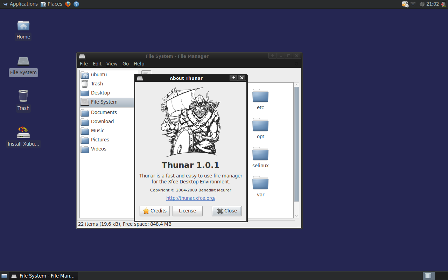Open the Places menu in top panel
The image size is (448, 280).
click(51, 4)
